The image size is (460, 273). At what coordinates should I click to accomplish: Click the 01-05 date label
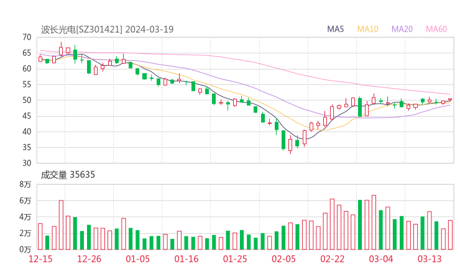tap(137, 259)
